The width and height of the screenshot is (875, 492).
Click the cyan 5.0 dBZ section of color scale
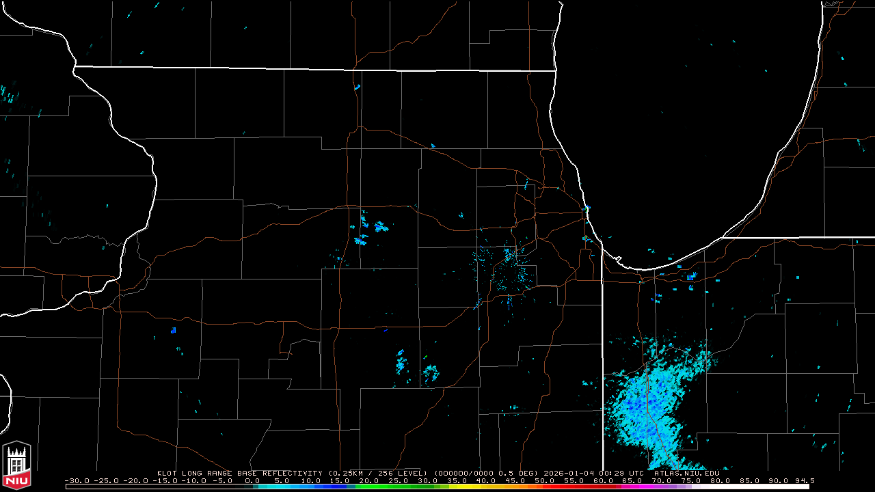(x=282, y=487)
